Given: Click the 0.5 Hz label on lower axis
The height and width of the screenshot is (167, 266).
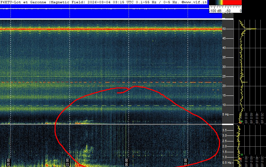Looking at the screenshot, I should (x=226, y=162).
